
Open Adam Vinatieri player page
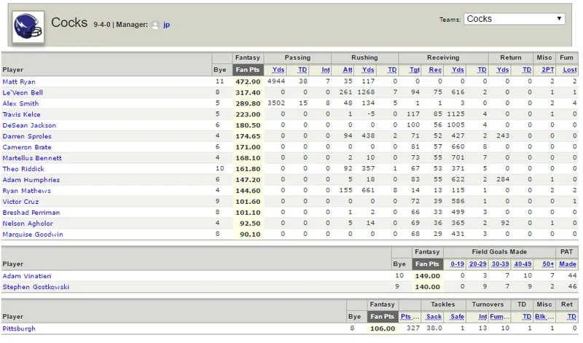(27, 276)
